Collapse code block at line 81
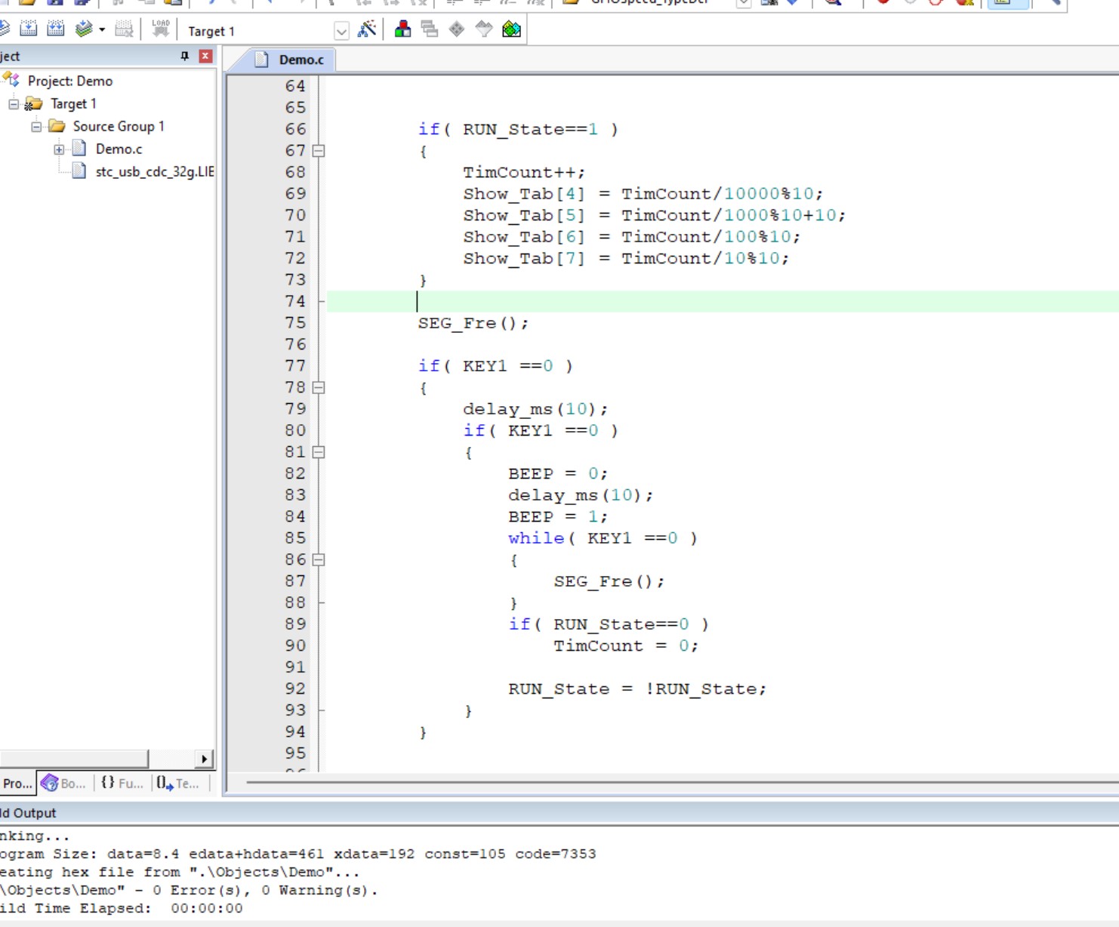The image size is (1119, 927). coord(319,452)
